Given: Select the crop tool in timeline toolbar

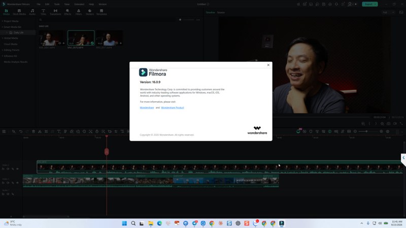Looking at the screenshot, I should (x=46, y=132).
